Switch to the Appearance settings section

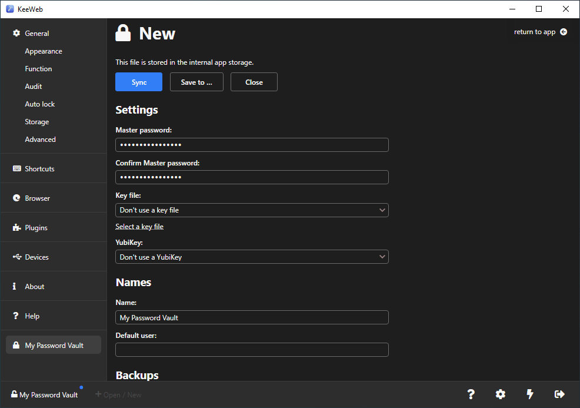pos(43,51)
